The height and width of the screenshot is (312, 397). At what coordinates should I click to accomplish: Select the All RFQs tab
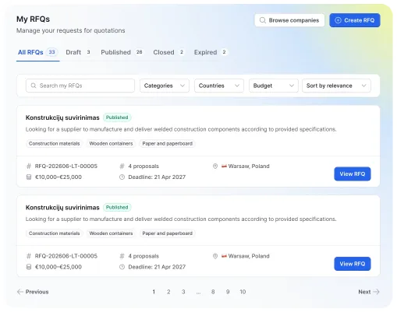coord(37,52)
